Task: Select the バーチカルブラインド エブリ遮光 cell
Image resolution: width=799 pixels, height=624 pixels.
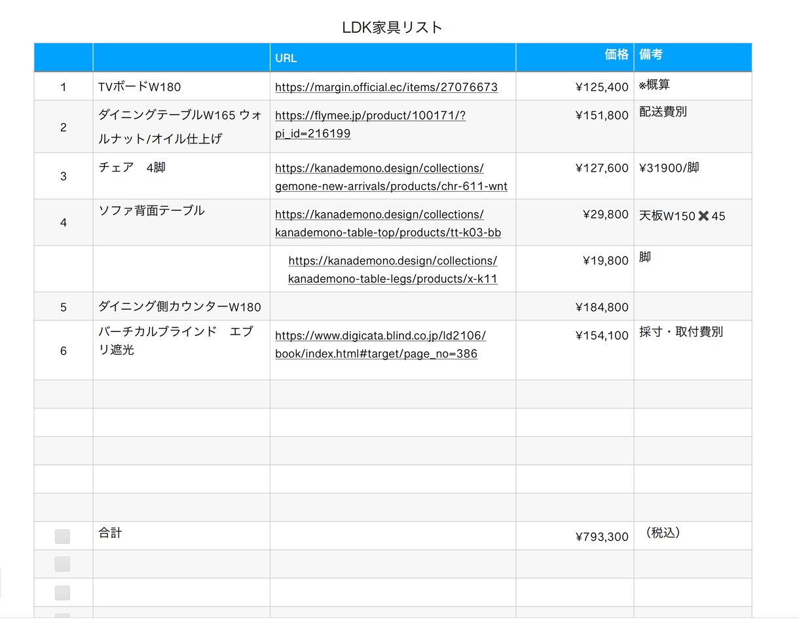Action: tap(181, 350)
